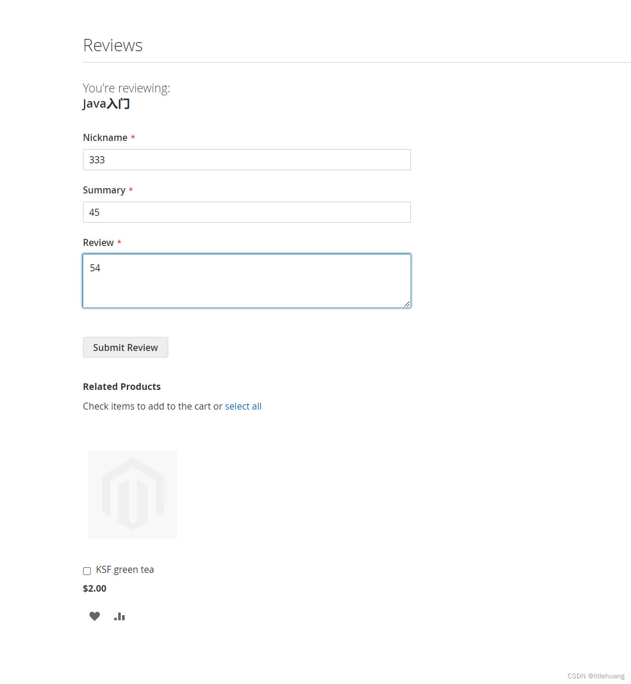This screenshot has height=684, width=631.
Task: Focus the Nickname input field
Action: (x=247, y=160)
